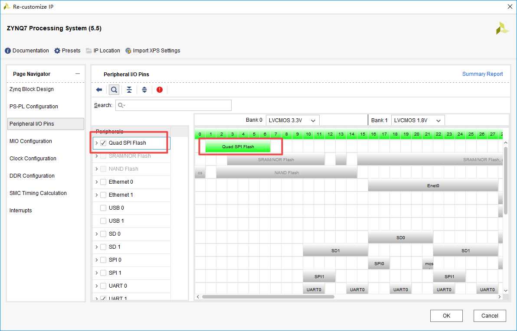Expand the Quad SPI Flash tree row

click(97, 143)
